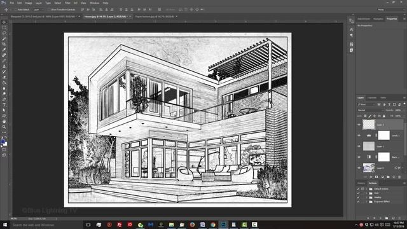Switch to the Adjustments panel tab
407x229 pixels.
363,18
